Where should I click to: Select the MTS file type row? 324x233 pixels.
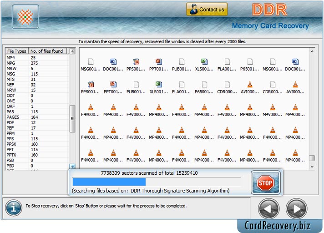click(x=37, y=79)
